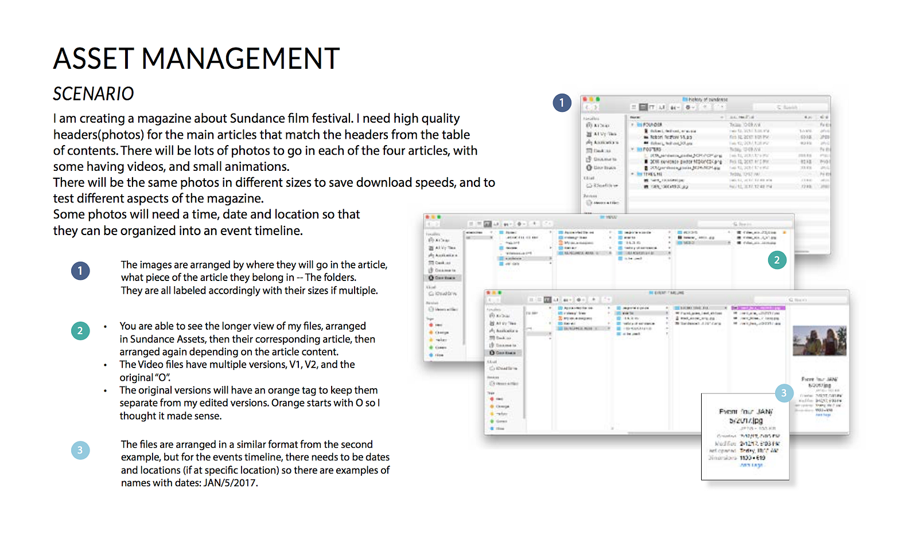Open AirDrop in the MENU window sidebar
918x543 pixels.
[x=439, y=240]
